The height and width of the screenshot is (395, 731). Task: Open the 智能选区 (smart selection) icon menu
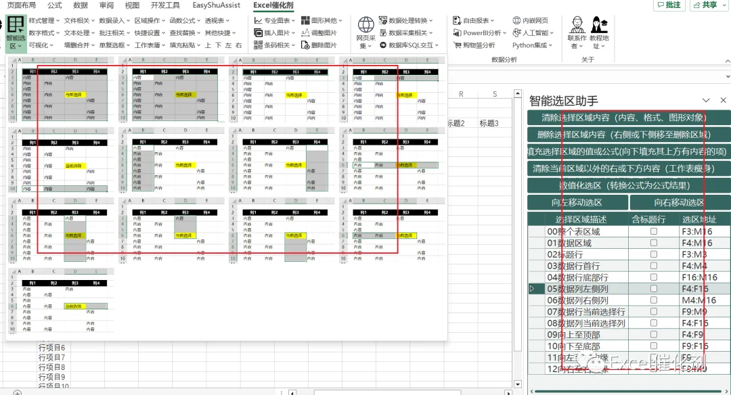16,32
